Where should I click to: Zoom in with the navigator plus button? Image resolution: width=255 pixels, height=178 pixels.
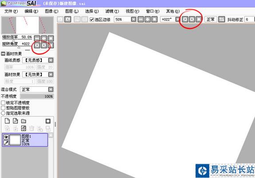44,39
